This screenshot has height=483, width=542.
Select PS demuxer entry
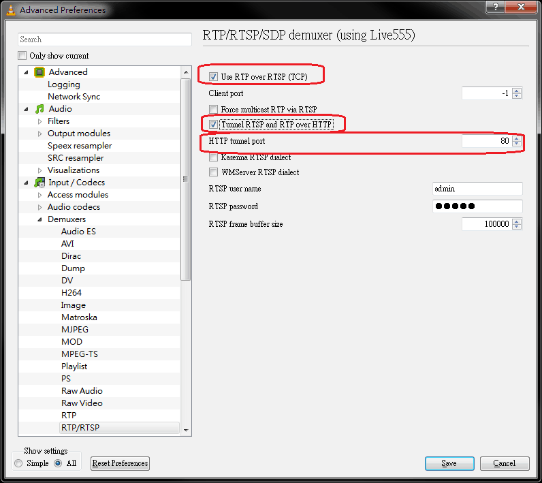coord(65,379)
